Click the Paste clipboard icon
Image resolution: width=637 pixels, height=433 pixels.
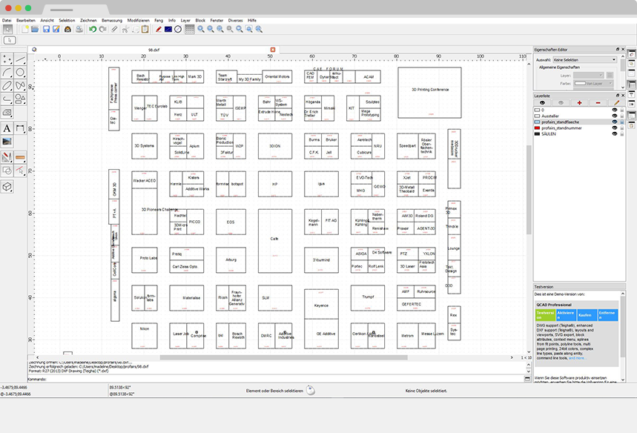point(145,29)
